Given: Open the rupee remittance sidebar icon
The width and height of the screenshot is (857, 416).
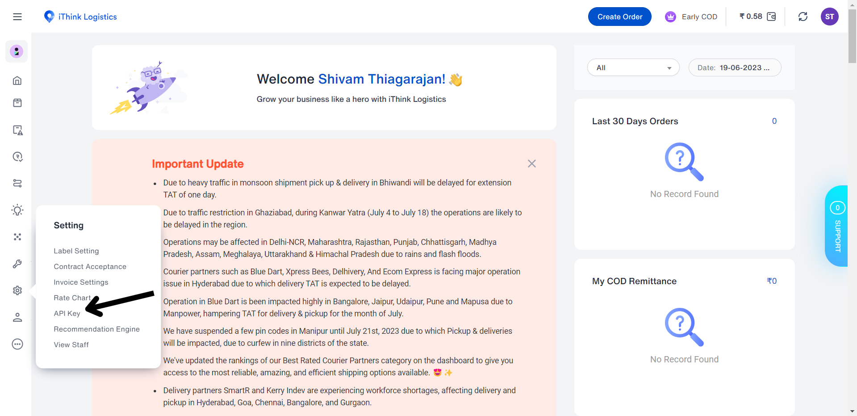Looking at the screenshot, I should click(x=17, y=157).
